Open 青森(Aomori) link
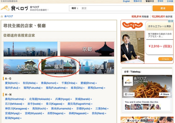 pyautogui.click(x=49, y=83)
